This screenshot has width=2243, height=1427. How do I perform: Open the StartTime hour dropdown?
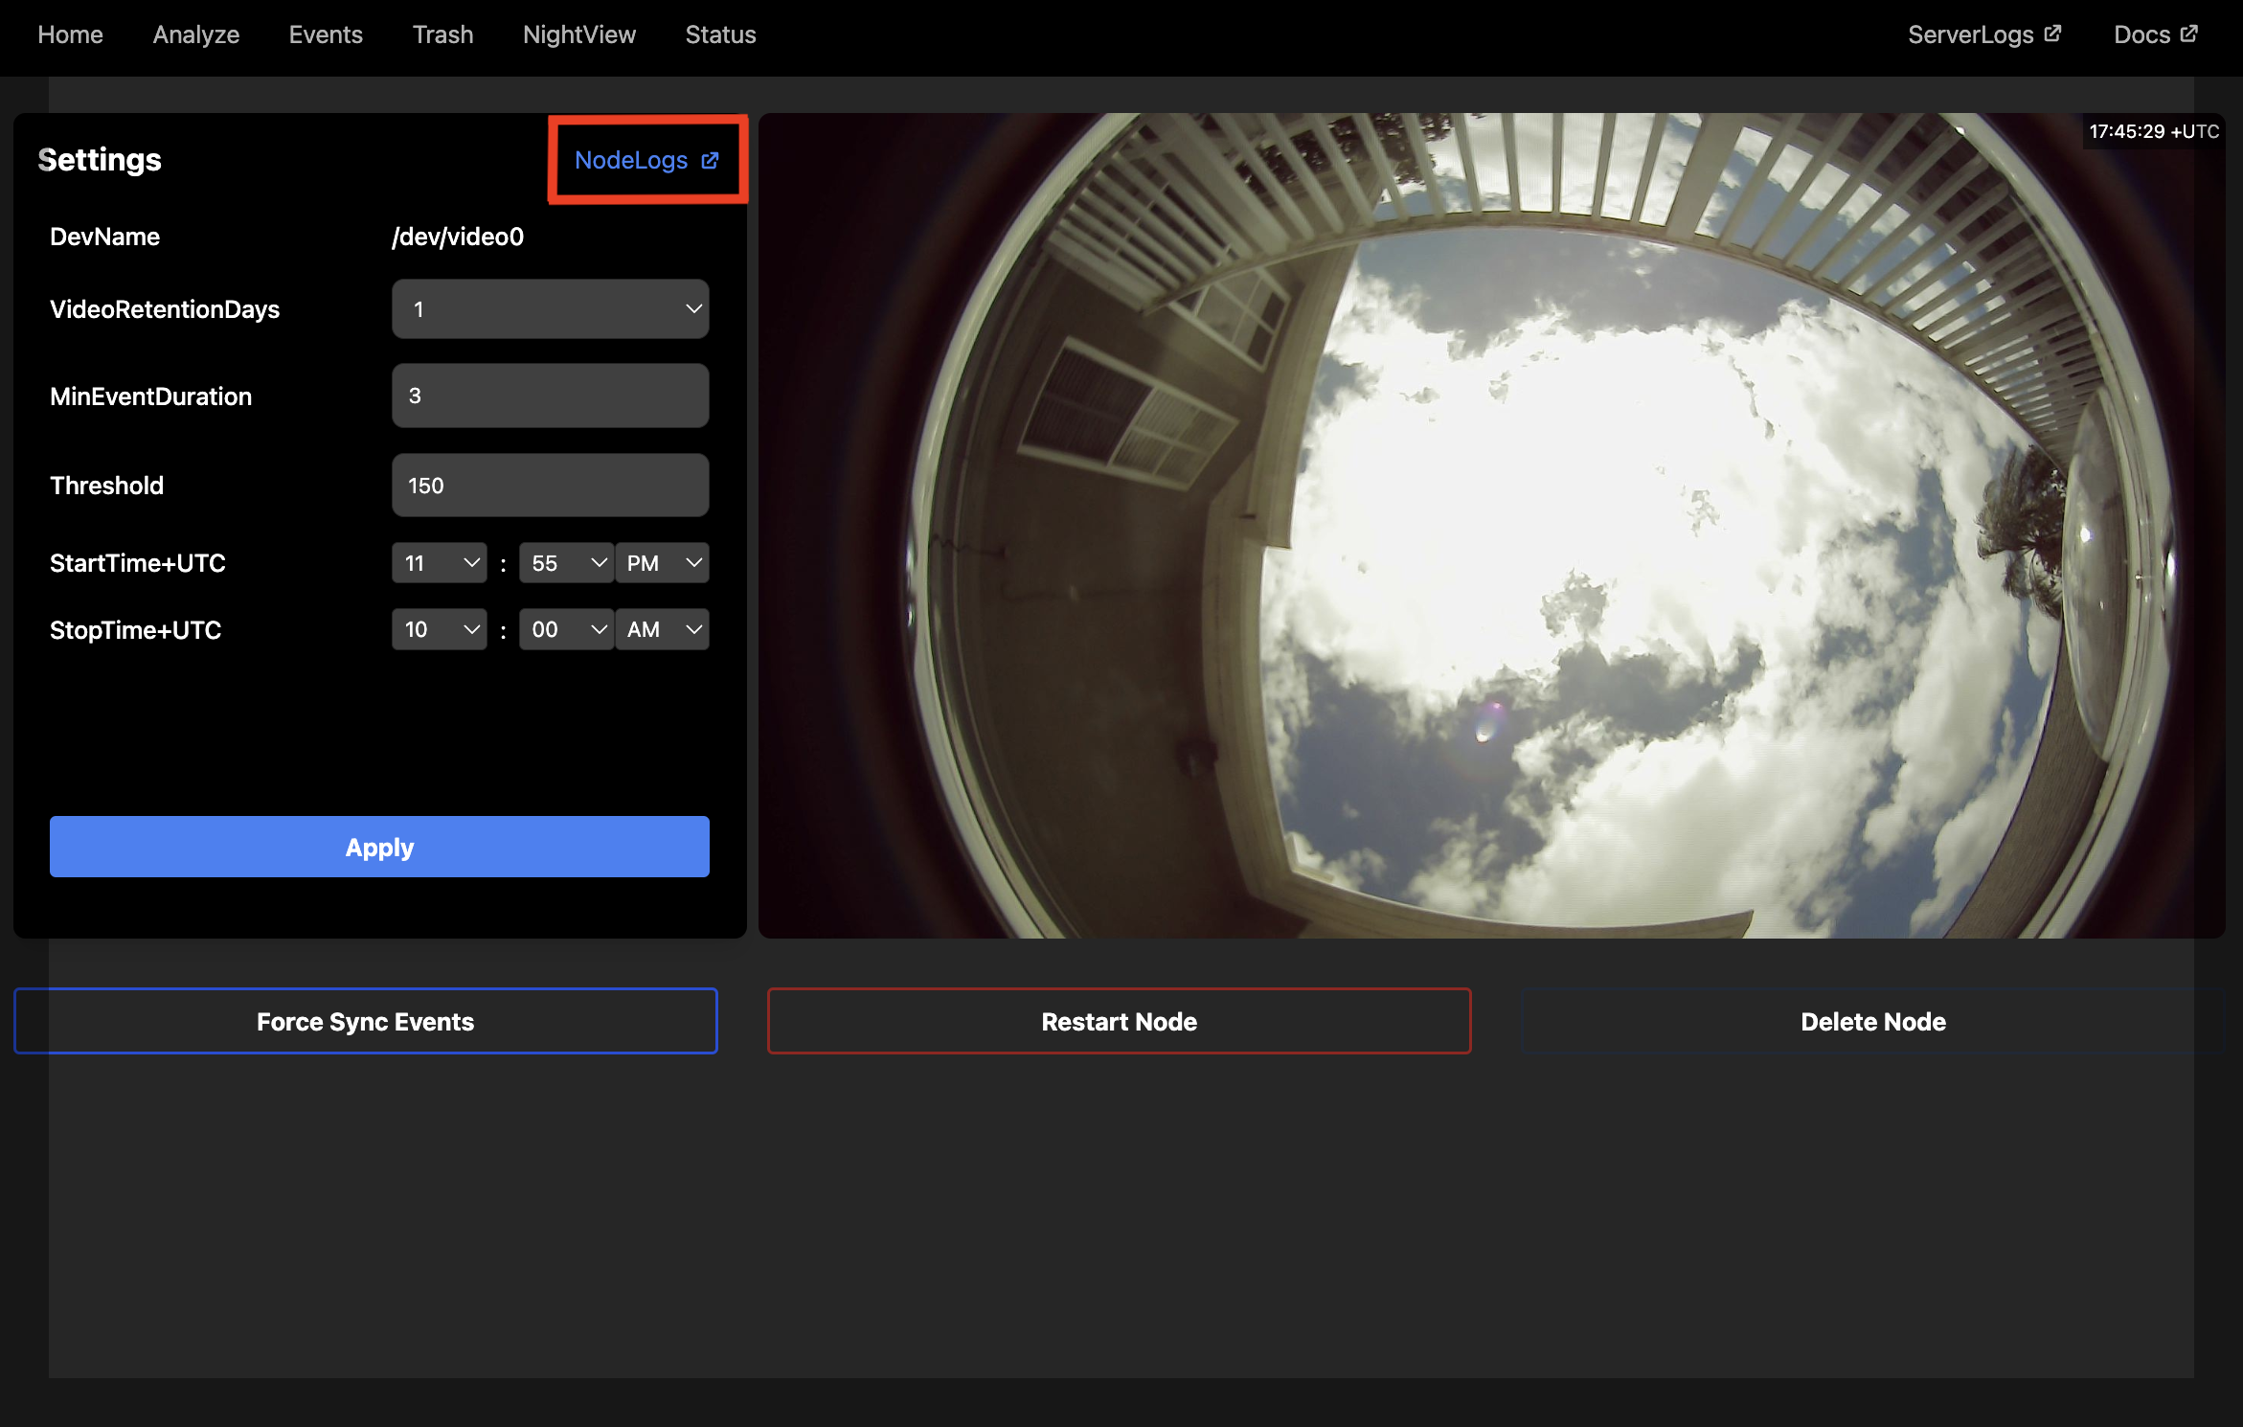click(440, 563)
